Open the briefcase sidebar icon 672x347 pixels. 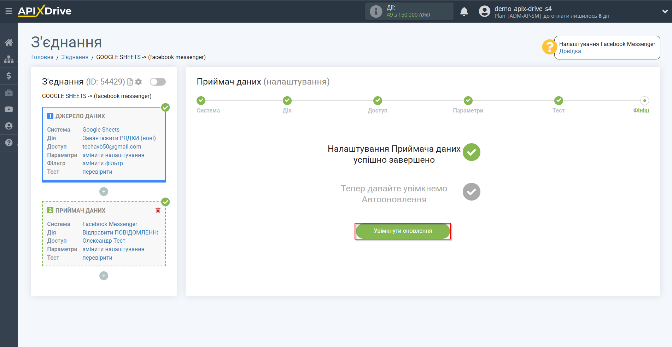pyautogui.click(x=9, y=93)
